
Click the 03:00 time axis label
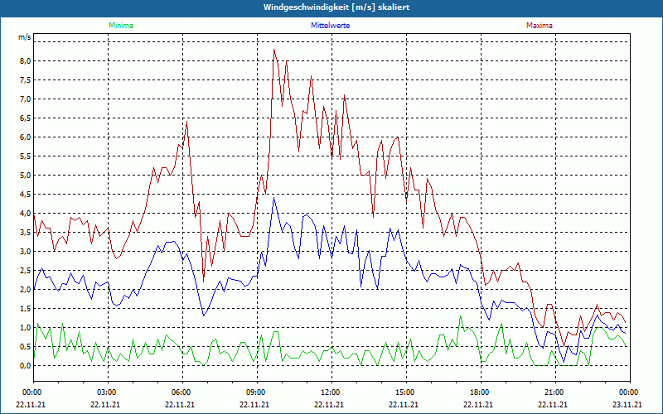tap(108, 392)
